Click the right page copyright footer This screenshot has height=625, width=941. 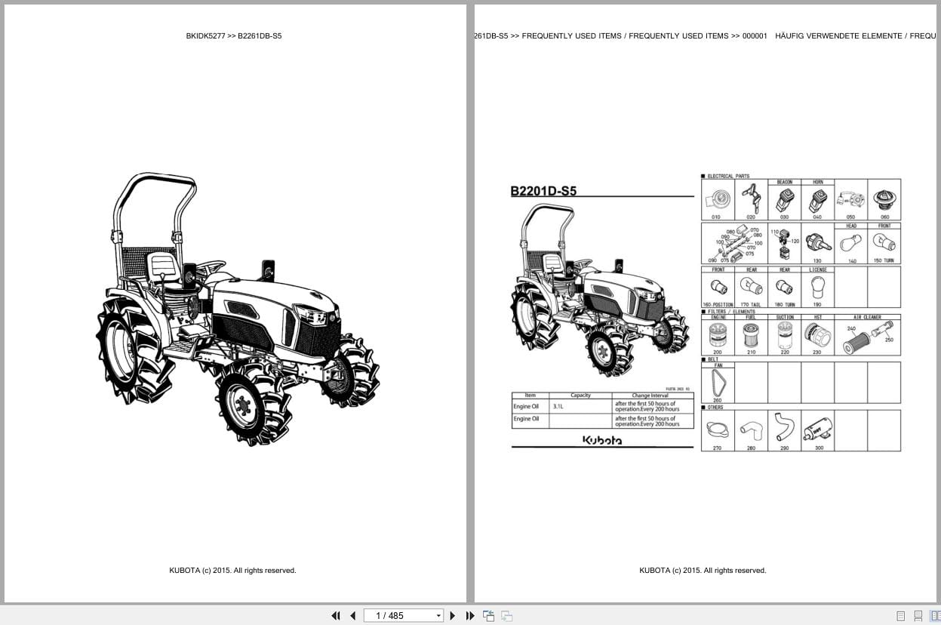pyautogui.click(x=703, y=571)
